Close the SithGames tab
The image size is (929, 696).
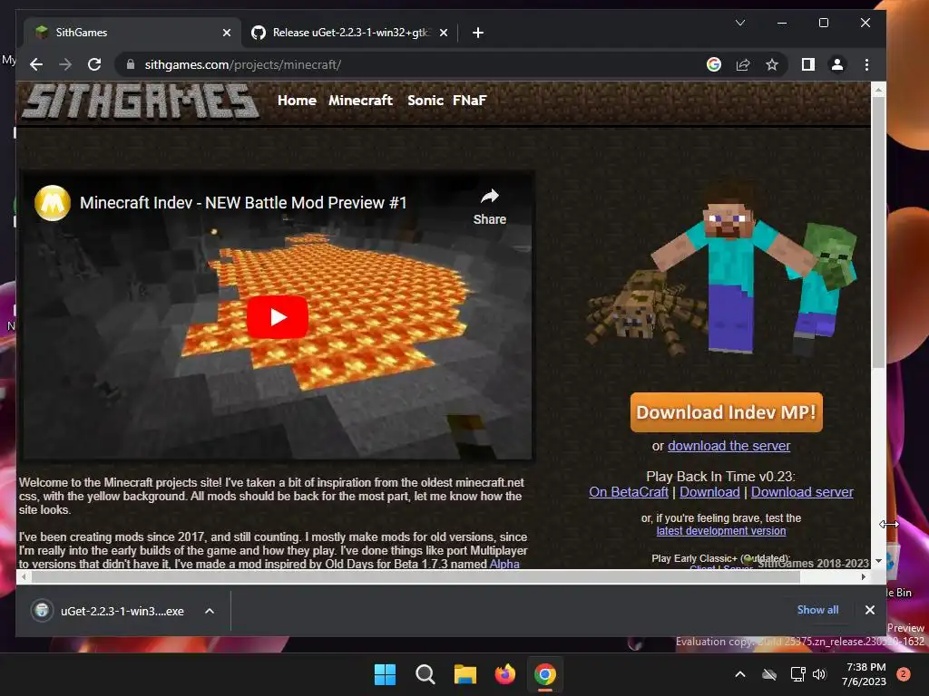226,33
